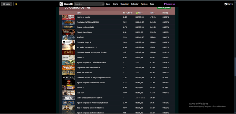Click the Fallout 4 thumbnail
236x114 pixels.
(69, 58)
